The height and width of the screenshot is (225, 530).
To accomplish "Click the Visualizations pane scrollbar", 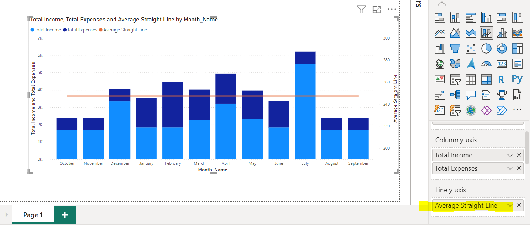I will tap(527, 147).
